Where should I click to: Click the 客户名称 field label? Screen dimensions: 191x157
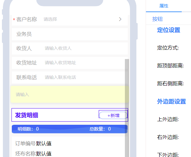(x=27, y=19)
